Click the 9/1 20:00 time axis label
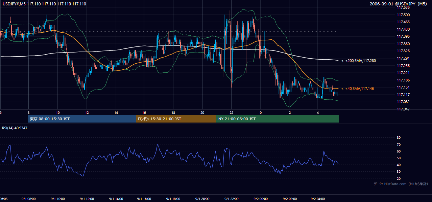This screenshot has height=202, width=432. (x=202, y=199)
